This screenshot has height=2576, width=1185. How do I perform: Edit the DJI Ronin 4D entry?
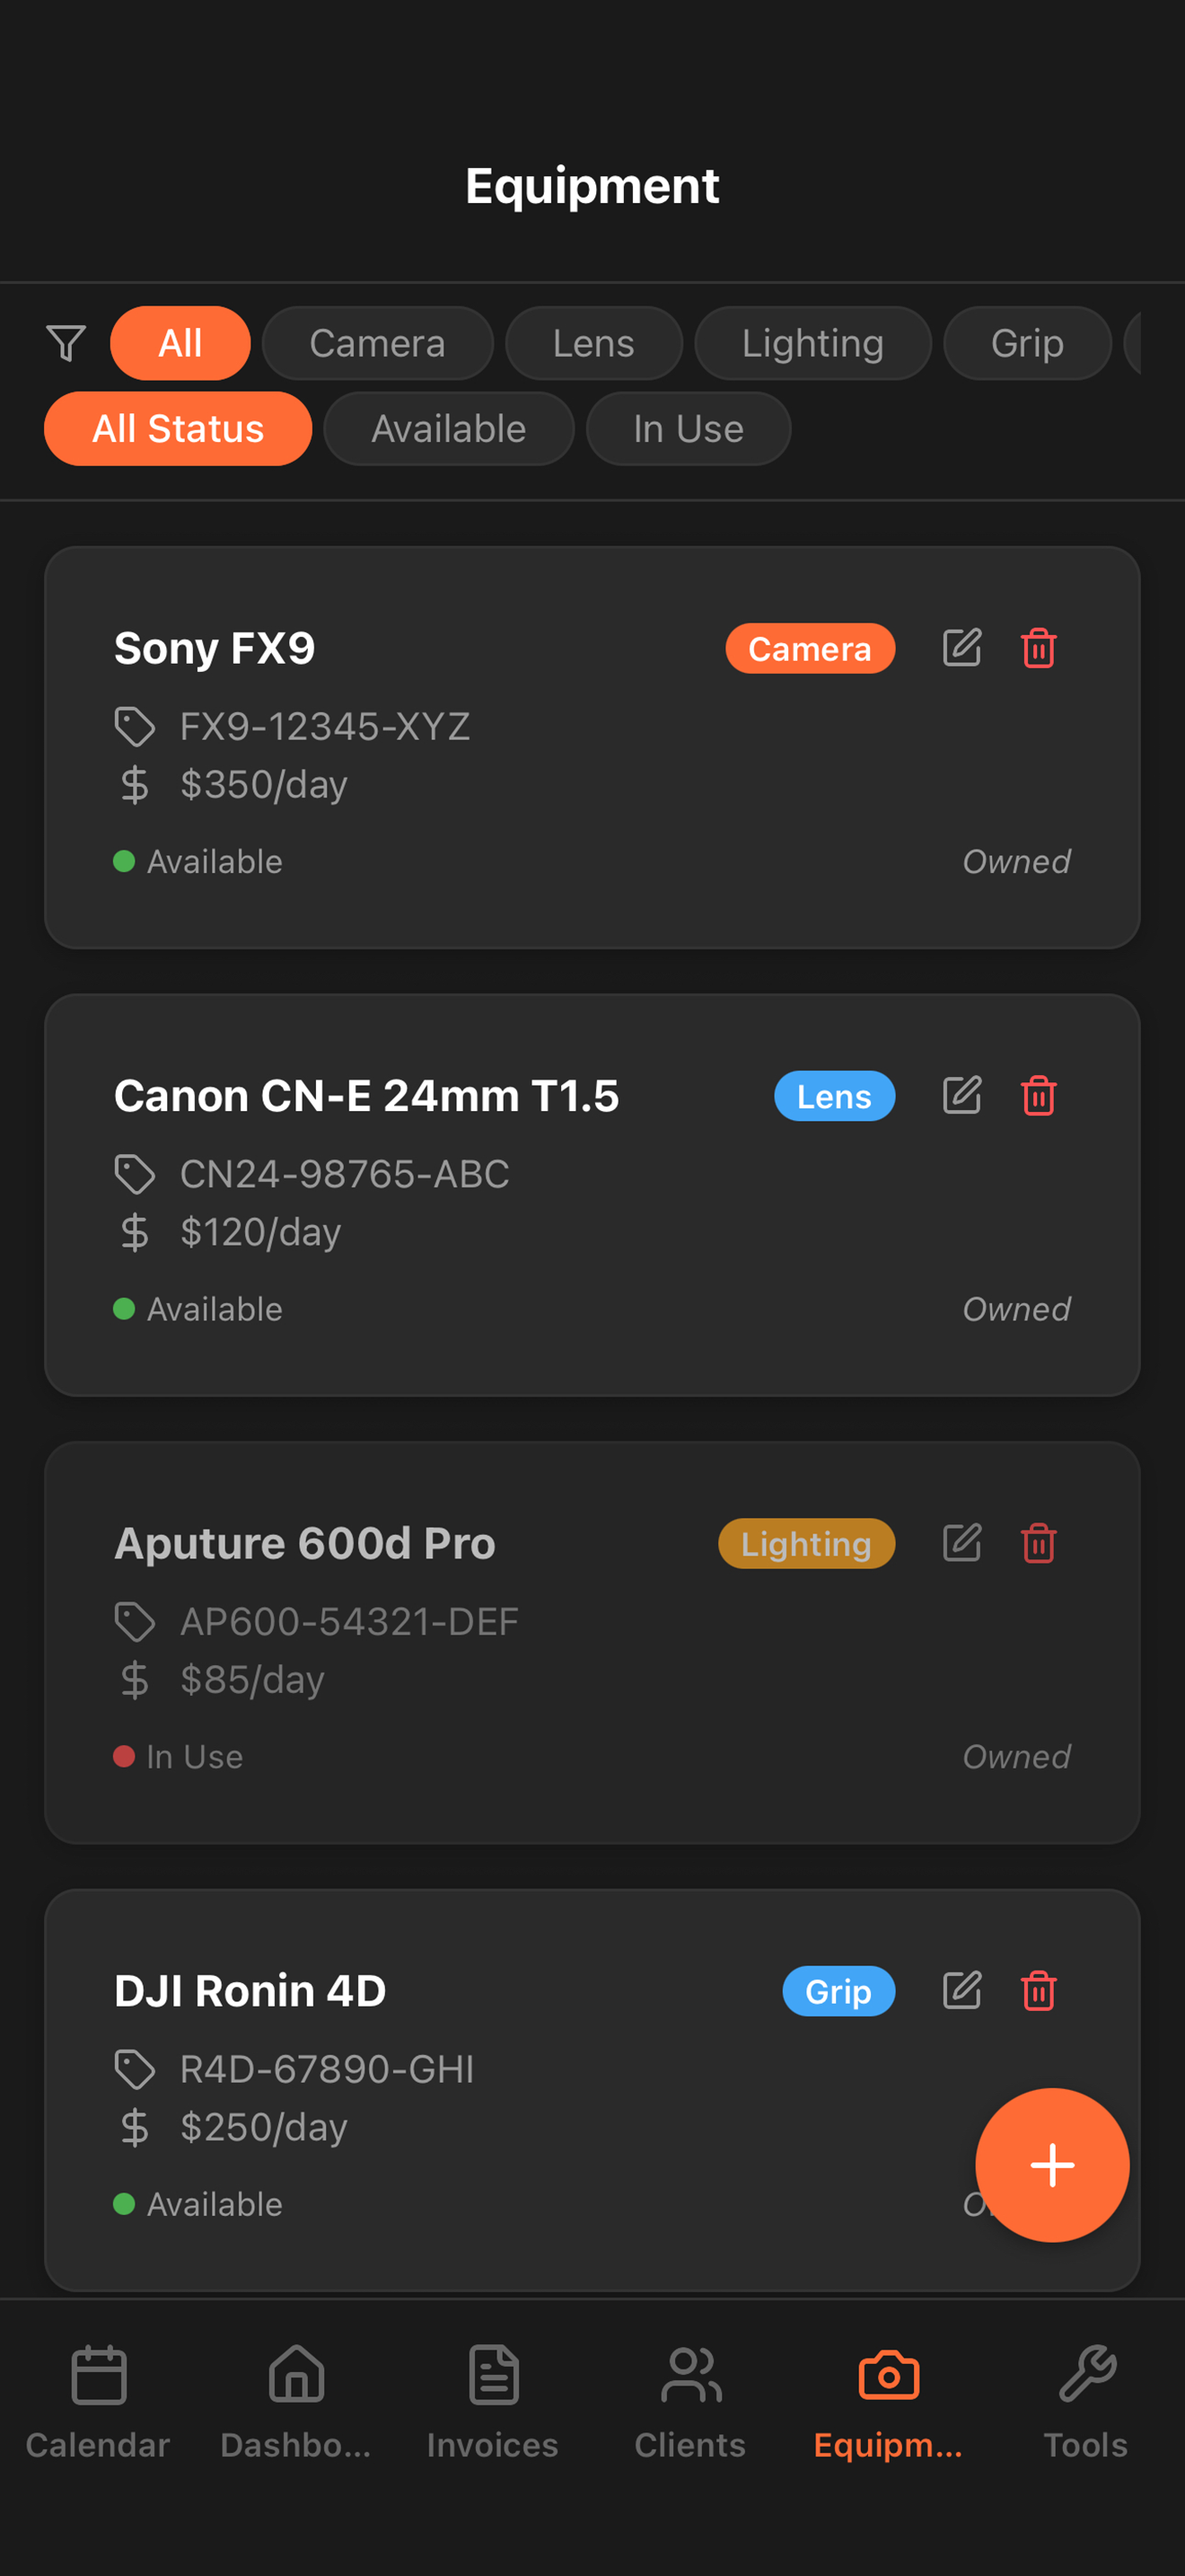pyautogui.click(x=961, y=1990)
